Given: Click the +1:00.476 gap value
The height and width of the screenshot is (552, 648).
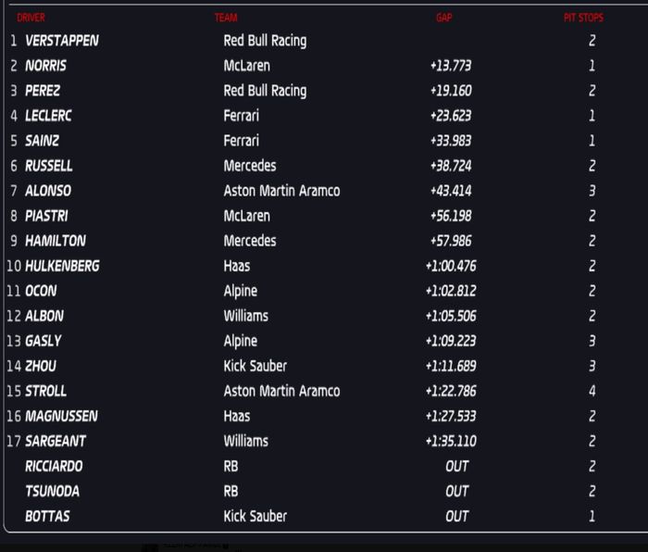Looking at the screenshot, I should pyautogui.click(x=451, y=266).
